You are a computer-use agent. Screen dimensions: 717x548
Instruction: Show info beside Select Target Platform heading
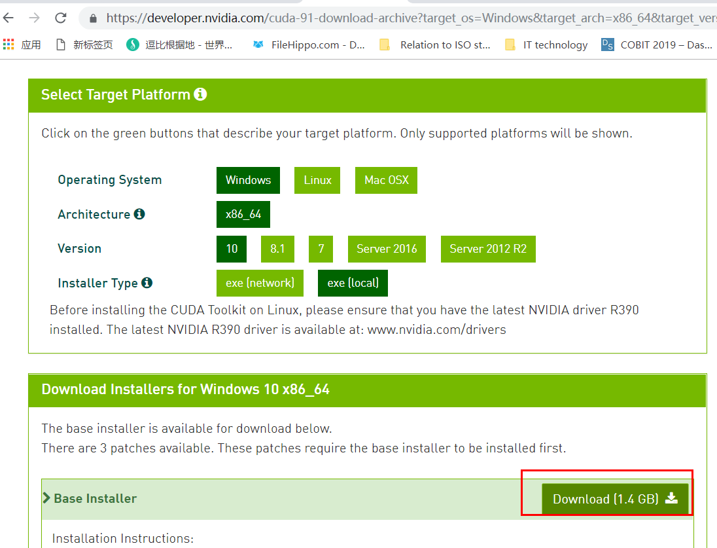(200, 94)
